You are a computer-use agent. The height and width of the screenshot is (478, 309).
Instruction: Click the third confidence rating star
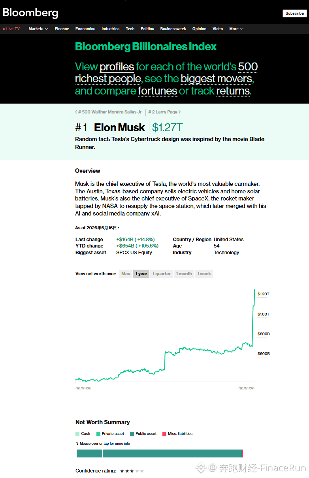(132, 471)
